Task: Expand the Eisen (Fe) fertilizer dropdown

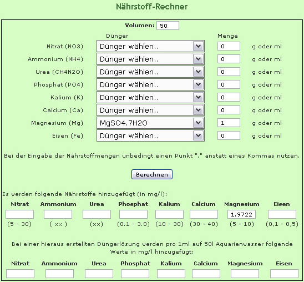Action: click(150, 136)
